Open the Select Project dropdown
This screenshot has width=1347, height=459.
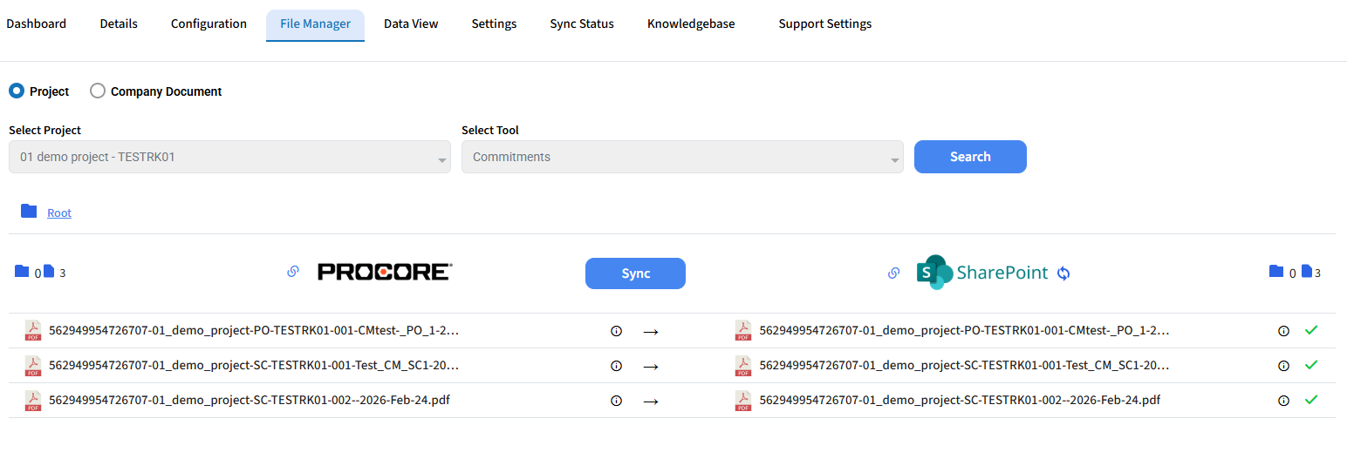[x=229, y=157]
